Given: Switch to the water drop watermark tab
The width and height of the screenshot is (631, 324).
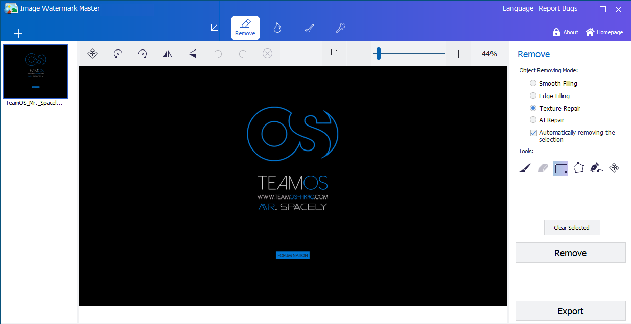Looking at the screenshot, I should tap(277, 28).
